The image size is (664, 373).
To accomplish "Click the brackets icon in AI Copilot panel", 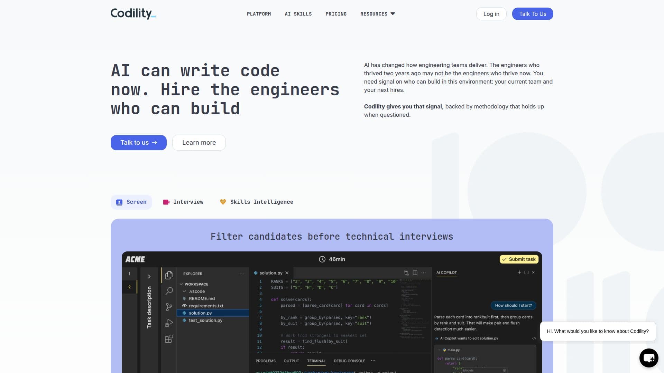I will click(x=526, y=272).
